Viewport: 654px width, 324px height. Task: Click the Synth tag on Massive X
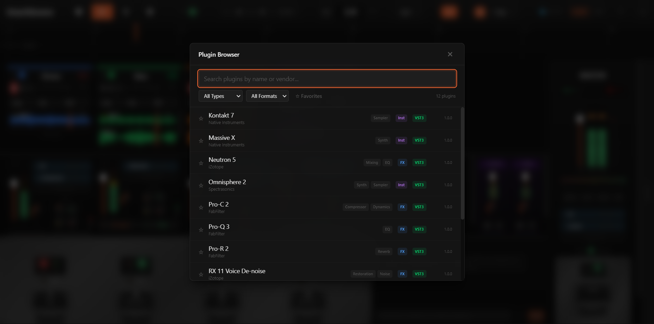pyautogui.click(x=383, y=140)
